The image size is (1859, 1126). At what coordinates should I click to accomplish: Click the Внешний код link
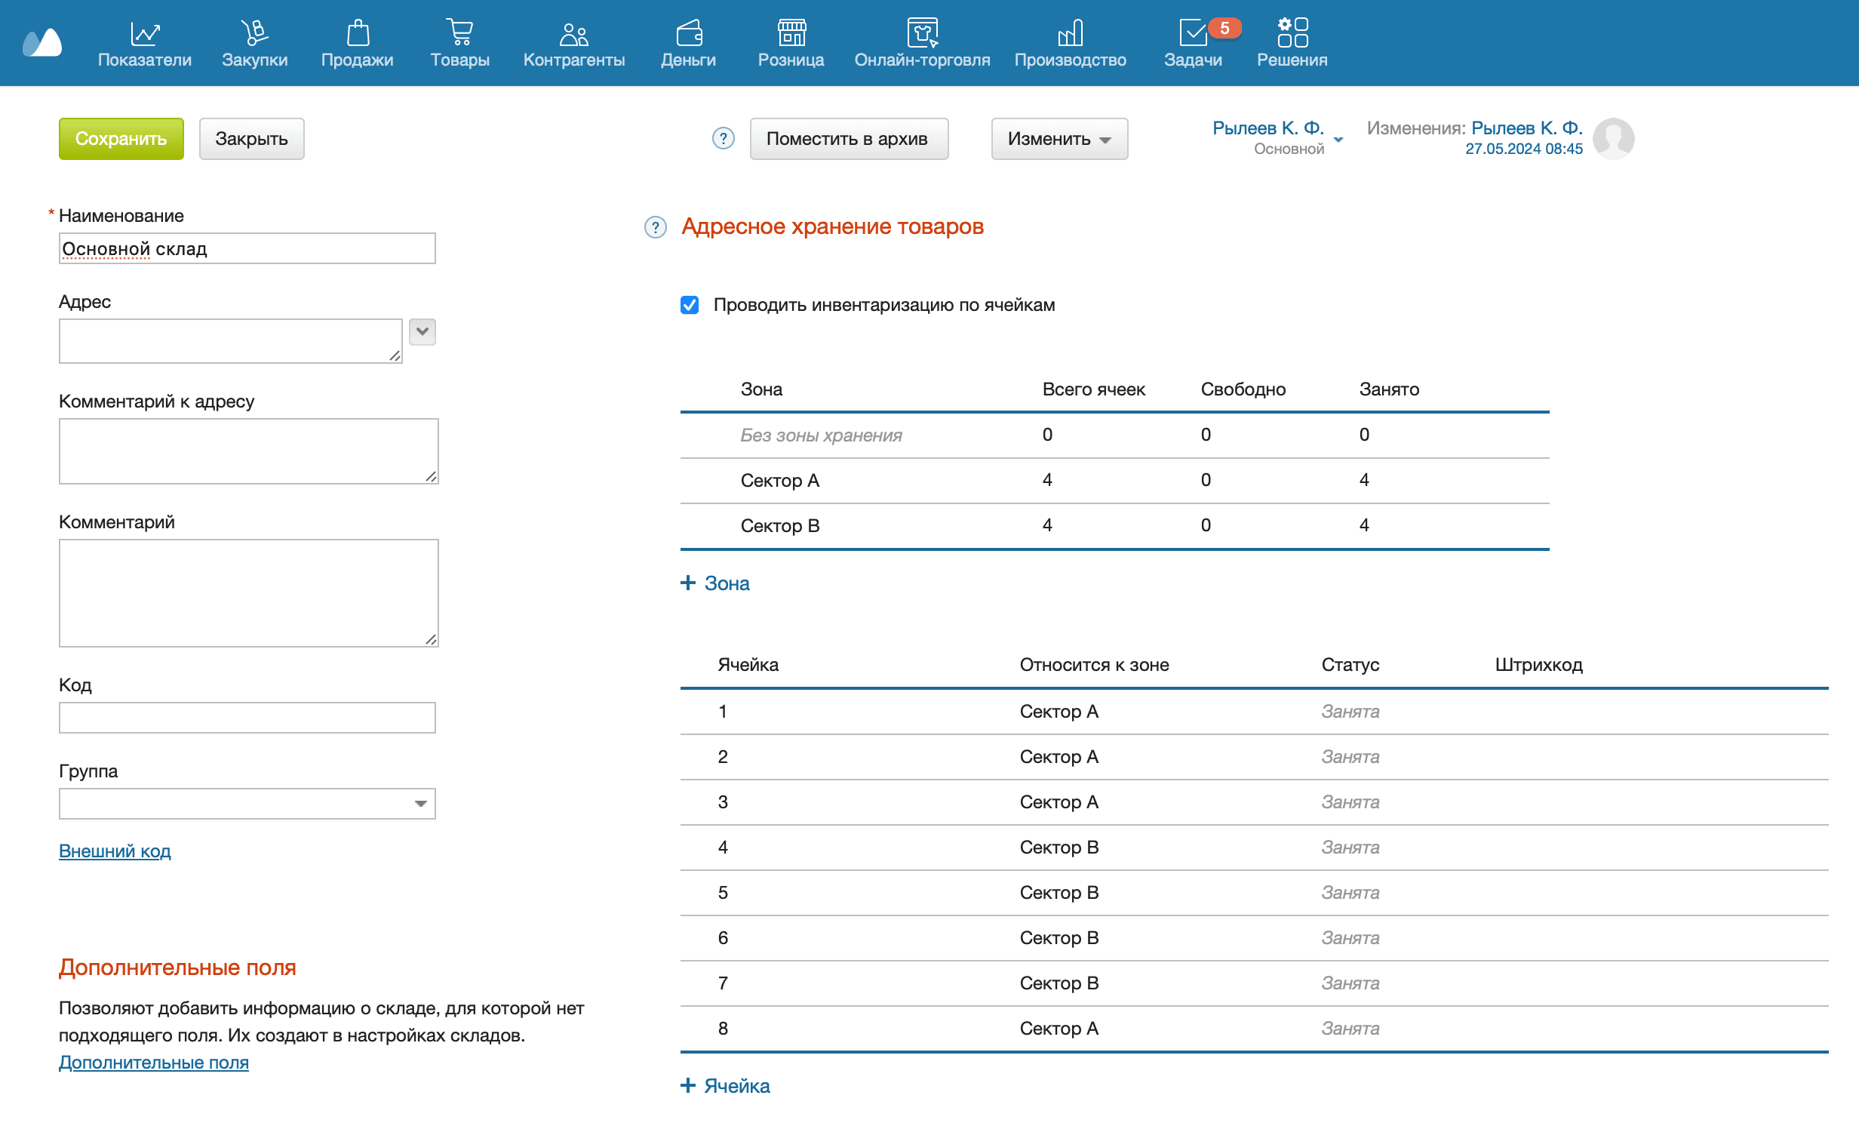click(x=115, y=851)
